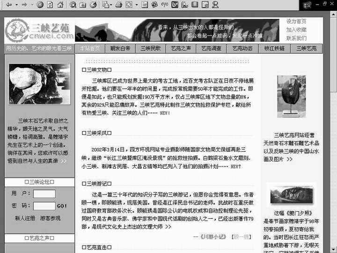This screenshot has width=337, height=253.
Task: Click the >> after 文理大师
Action: (168, 227)
